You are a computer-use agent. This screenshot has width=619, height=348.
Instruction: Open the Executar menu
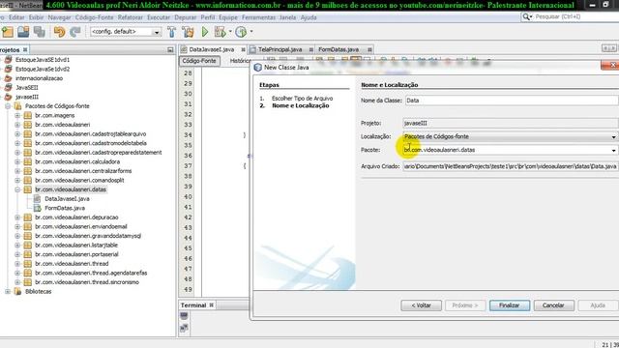(159, 17)
